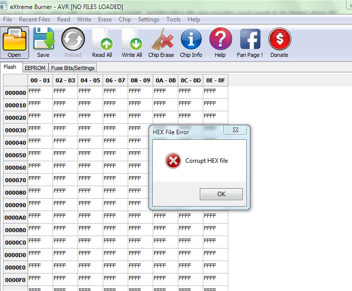The height and width of the screenshot is (291, 352).
Task: Open the File menu
Action: (x=8, y=19)
